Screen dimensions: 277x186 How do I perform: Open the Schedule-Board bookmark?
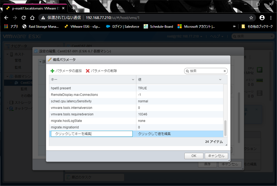pos(158,27)
